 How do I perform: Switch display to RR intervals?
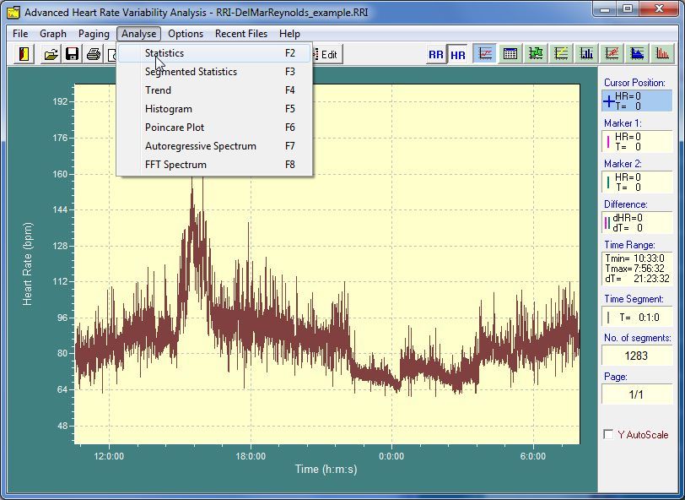coord(435,54)
